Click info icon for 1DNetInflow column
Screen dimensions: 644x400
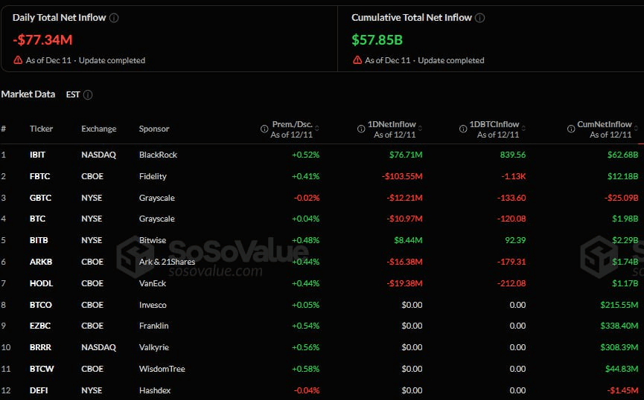[x=359, y=129]
